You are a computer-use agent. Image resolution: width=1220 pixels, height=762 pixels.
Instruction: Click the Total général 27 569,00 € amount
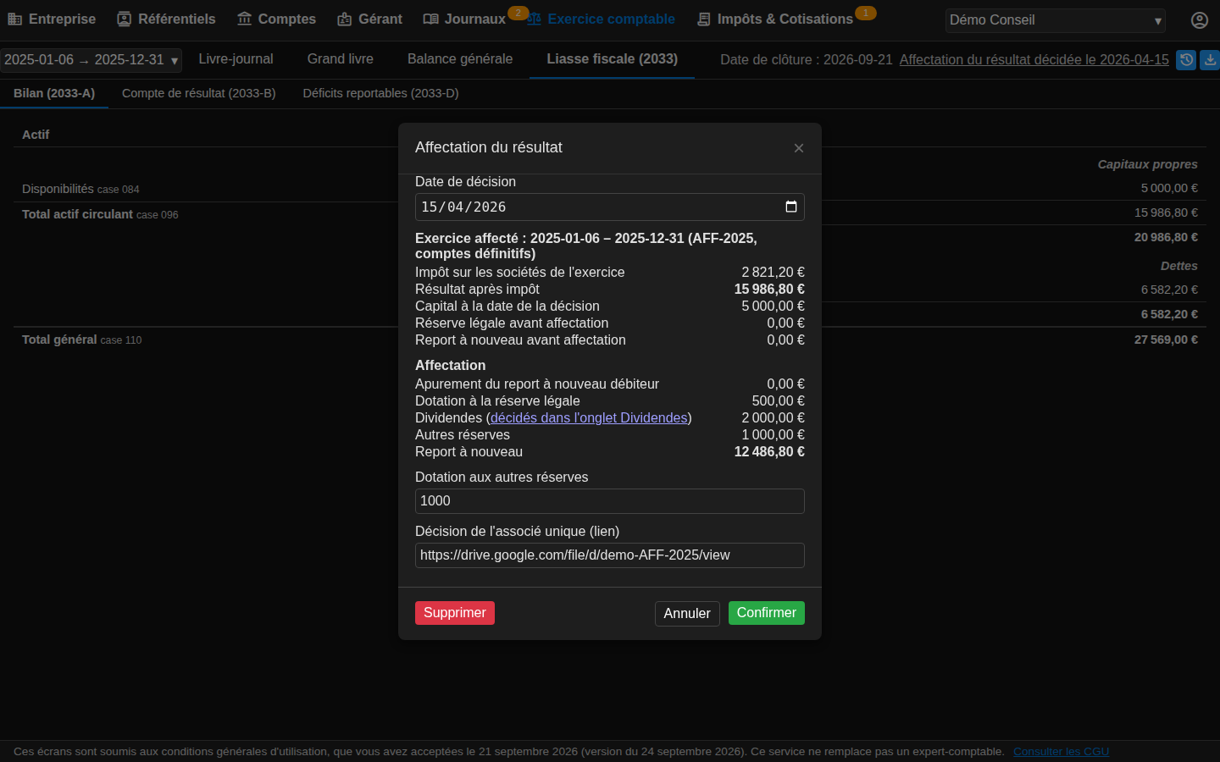pyautogui.click(x=1166, y=340)
